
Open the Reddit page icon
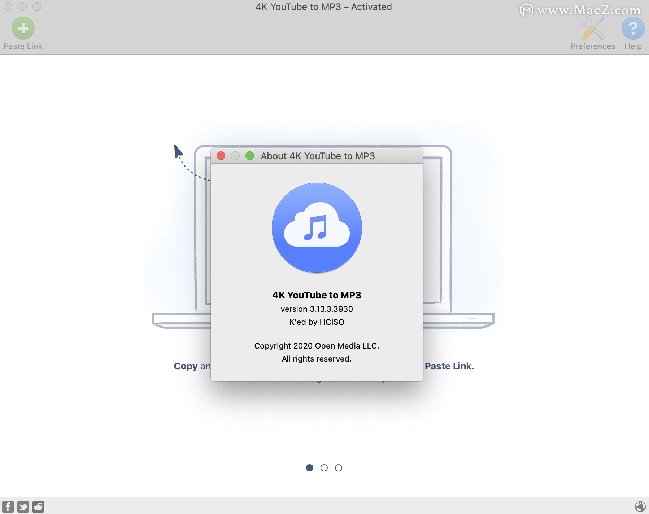(x=38, y=506)
